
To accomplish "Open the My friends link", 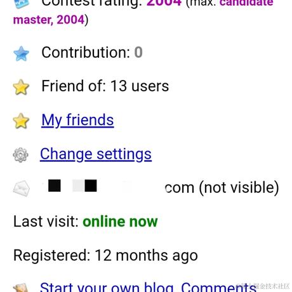I will pos(77,120).
